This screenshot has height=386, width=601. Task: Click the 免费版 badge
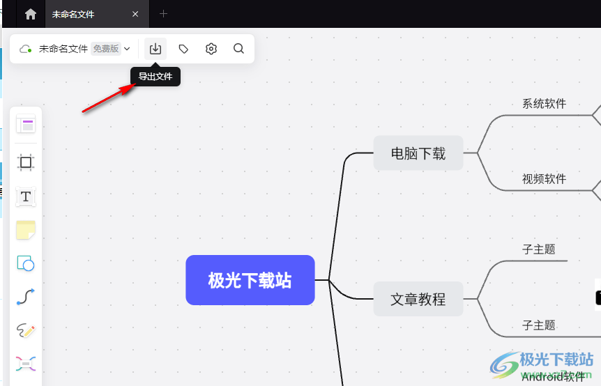click(x=106, y=49)
